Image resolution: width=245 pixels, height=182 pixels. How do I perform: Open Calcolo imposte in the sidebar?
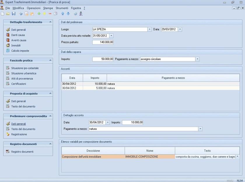pos(20,51)
